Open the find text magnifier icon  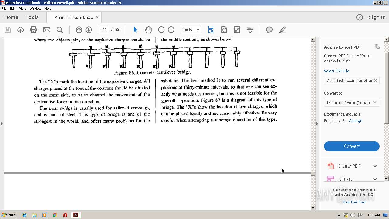[60, 30]
